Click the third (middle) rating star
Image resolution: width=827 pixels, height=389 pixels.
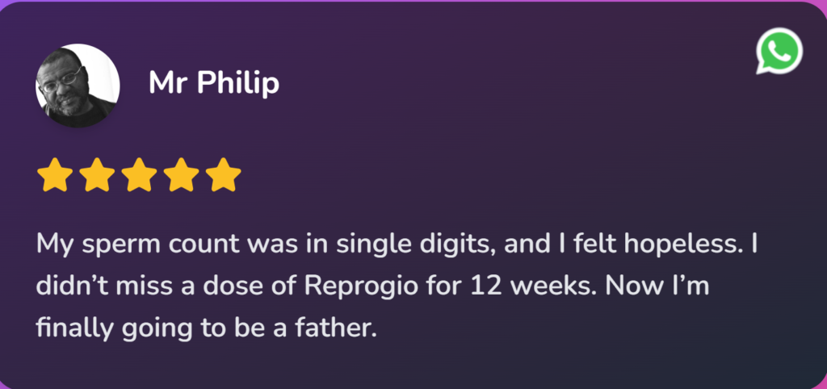[139, 175]
